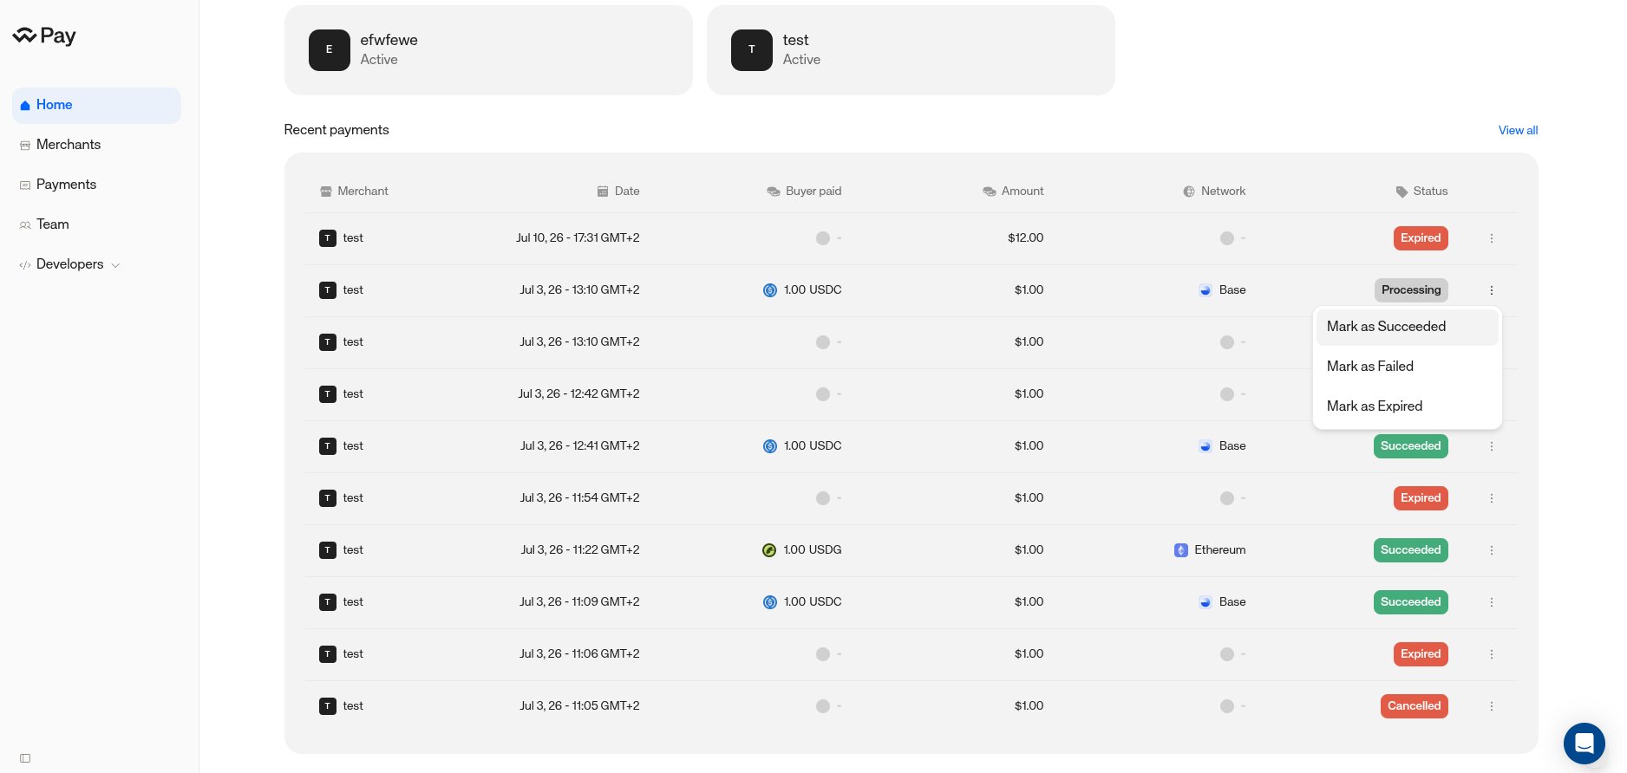The height and width of the screenshot is (773, 1627).
Task: Select Mark as Failed
Action: point(1407,367)
